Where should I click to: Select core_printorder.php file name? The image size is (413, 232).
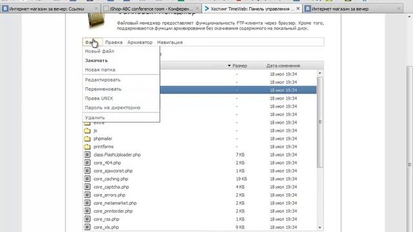click(x=113, y=211)
